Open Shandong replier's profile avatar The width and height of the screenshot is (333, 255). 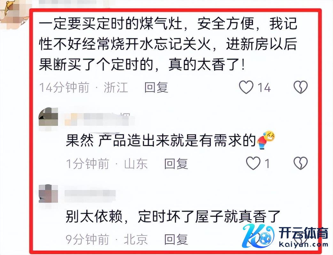pyautogui.click(x=49, y=117)
